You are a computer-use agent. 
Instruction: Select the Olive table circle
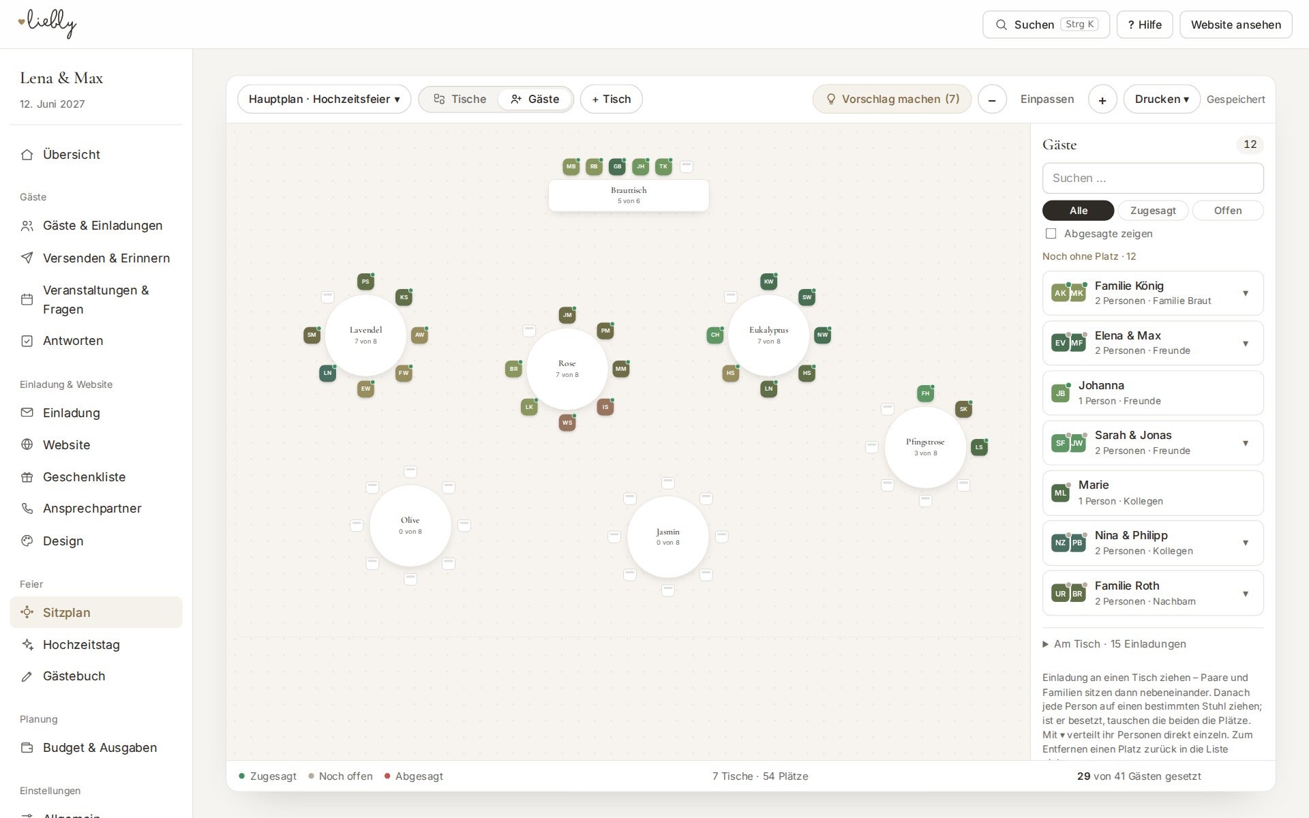point(410,526)
